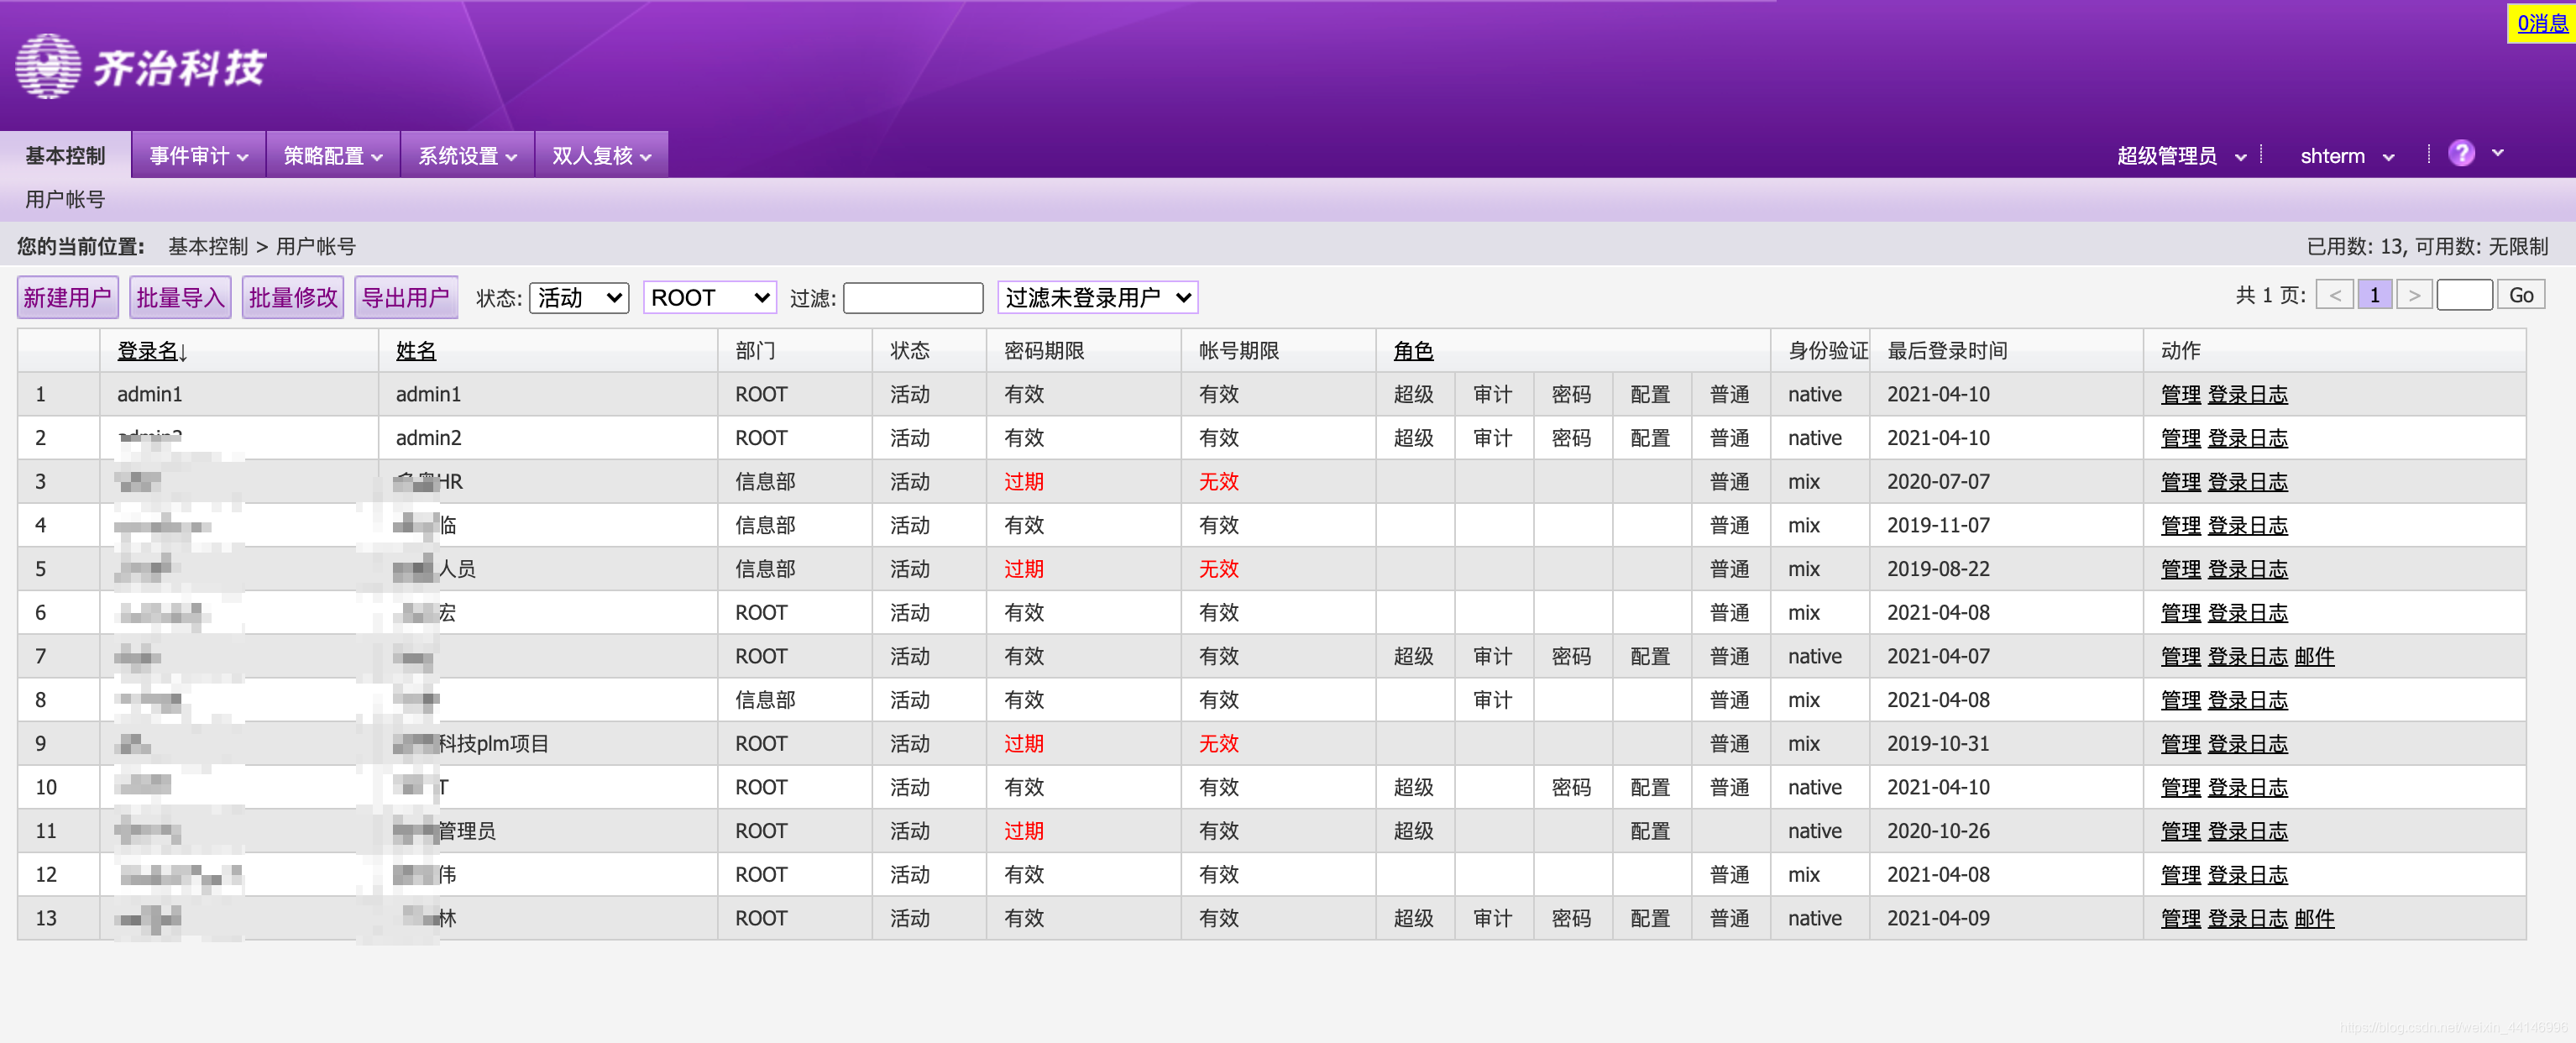Click the page number input box

[2464, 295]
